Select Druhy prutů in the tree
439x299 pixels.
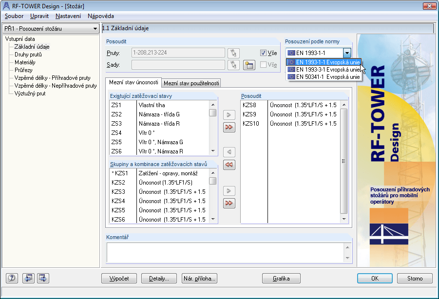[x=28, y=55]
